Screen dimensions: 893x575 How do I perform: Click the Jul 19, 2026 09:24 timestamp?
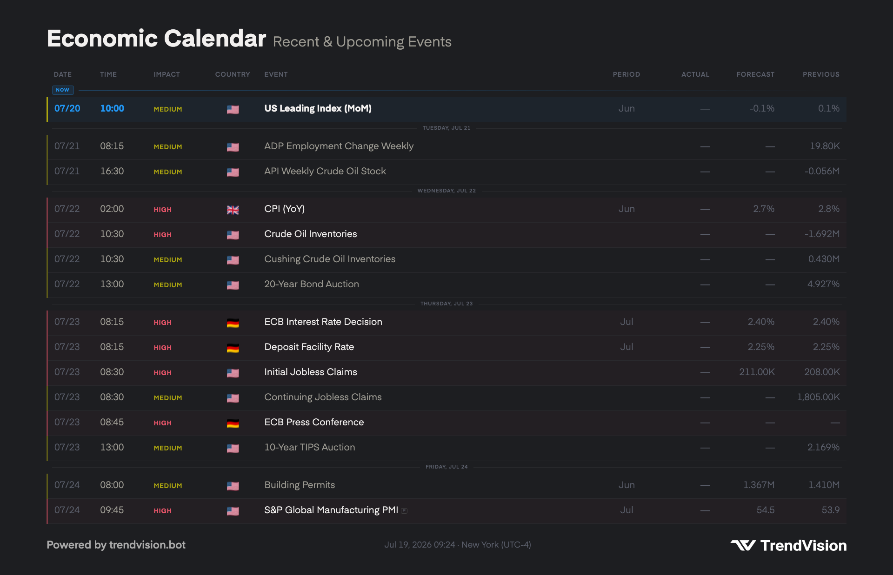coord(420,545)
